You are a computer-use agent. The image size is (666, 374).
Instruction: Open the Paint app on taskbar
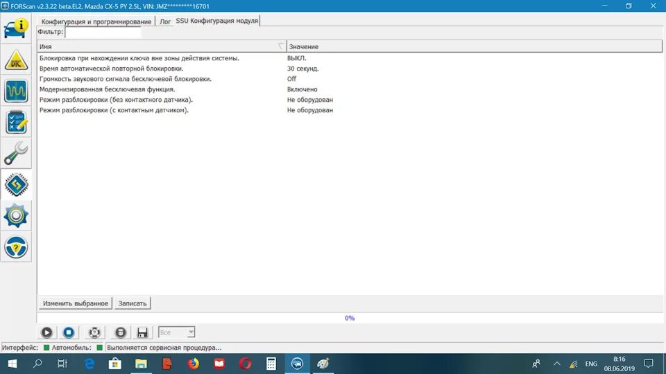pyautogui.click(x=323, y=364)
